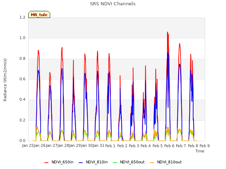Click the Feb 3 x-axis label
This screenshot has height=169, width=226.
(134, 146)
